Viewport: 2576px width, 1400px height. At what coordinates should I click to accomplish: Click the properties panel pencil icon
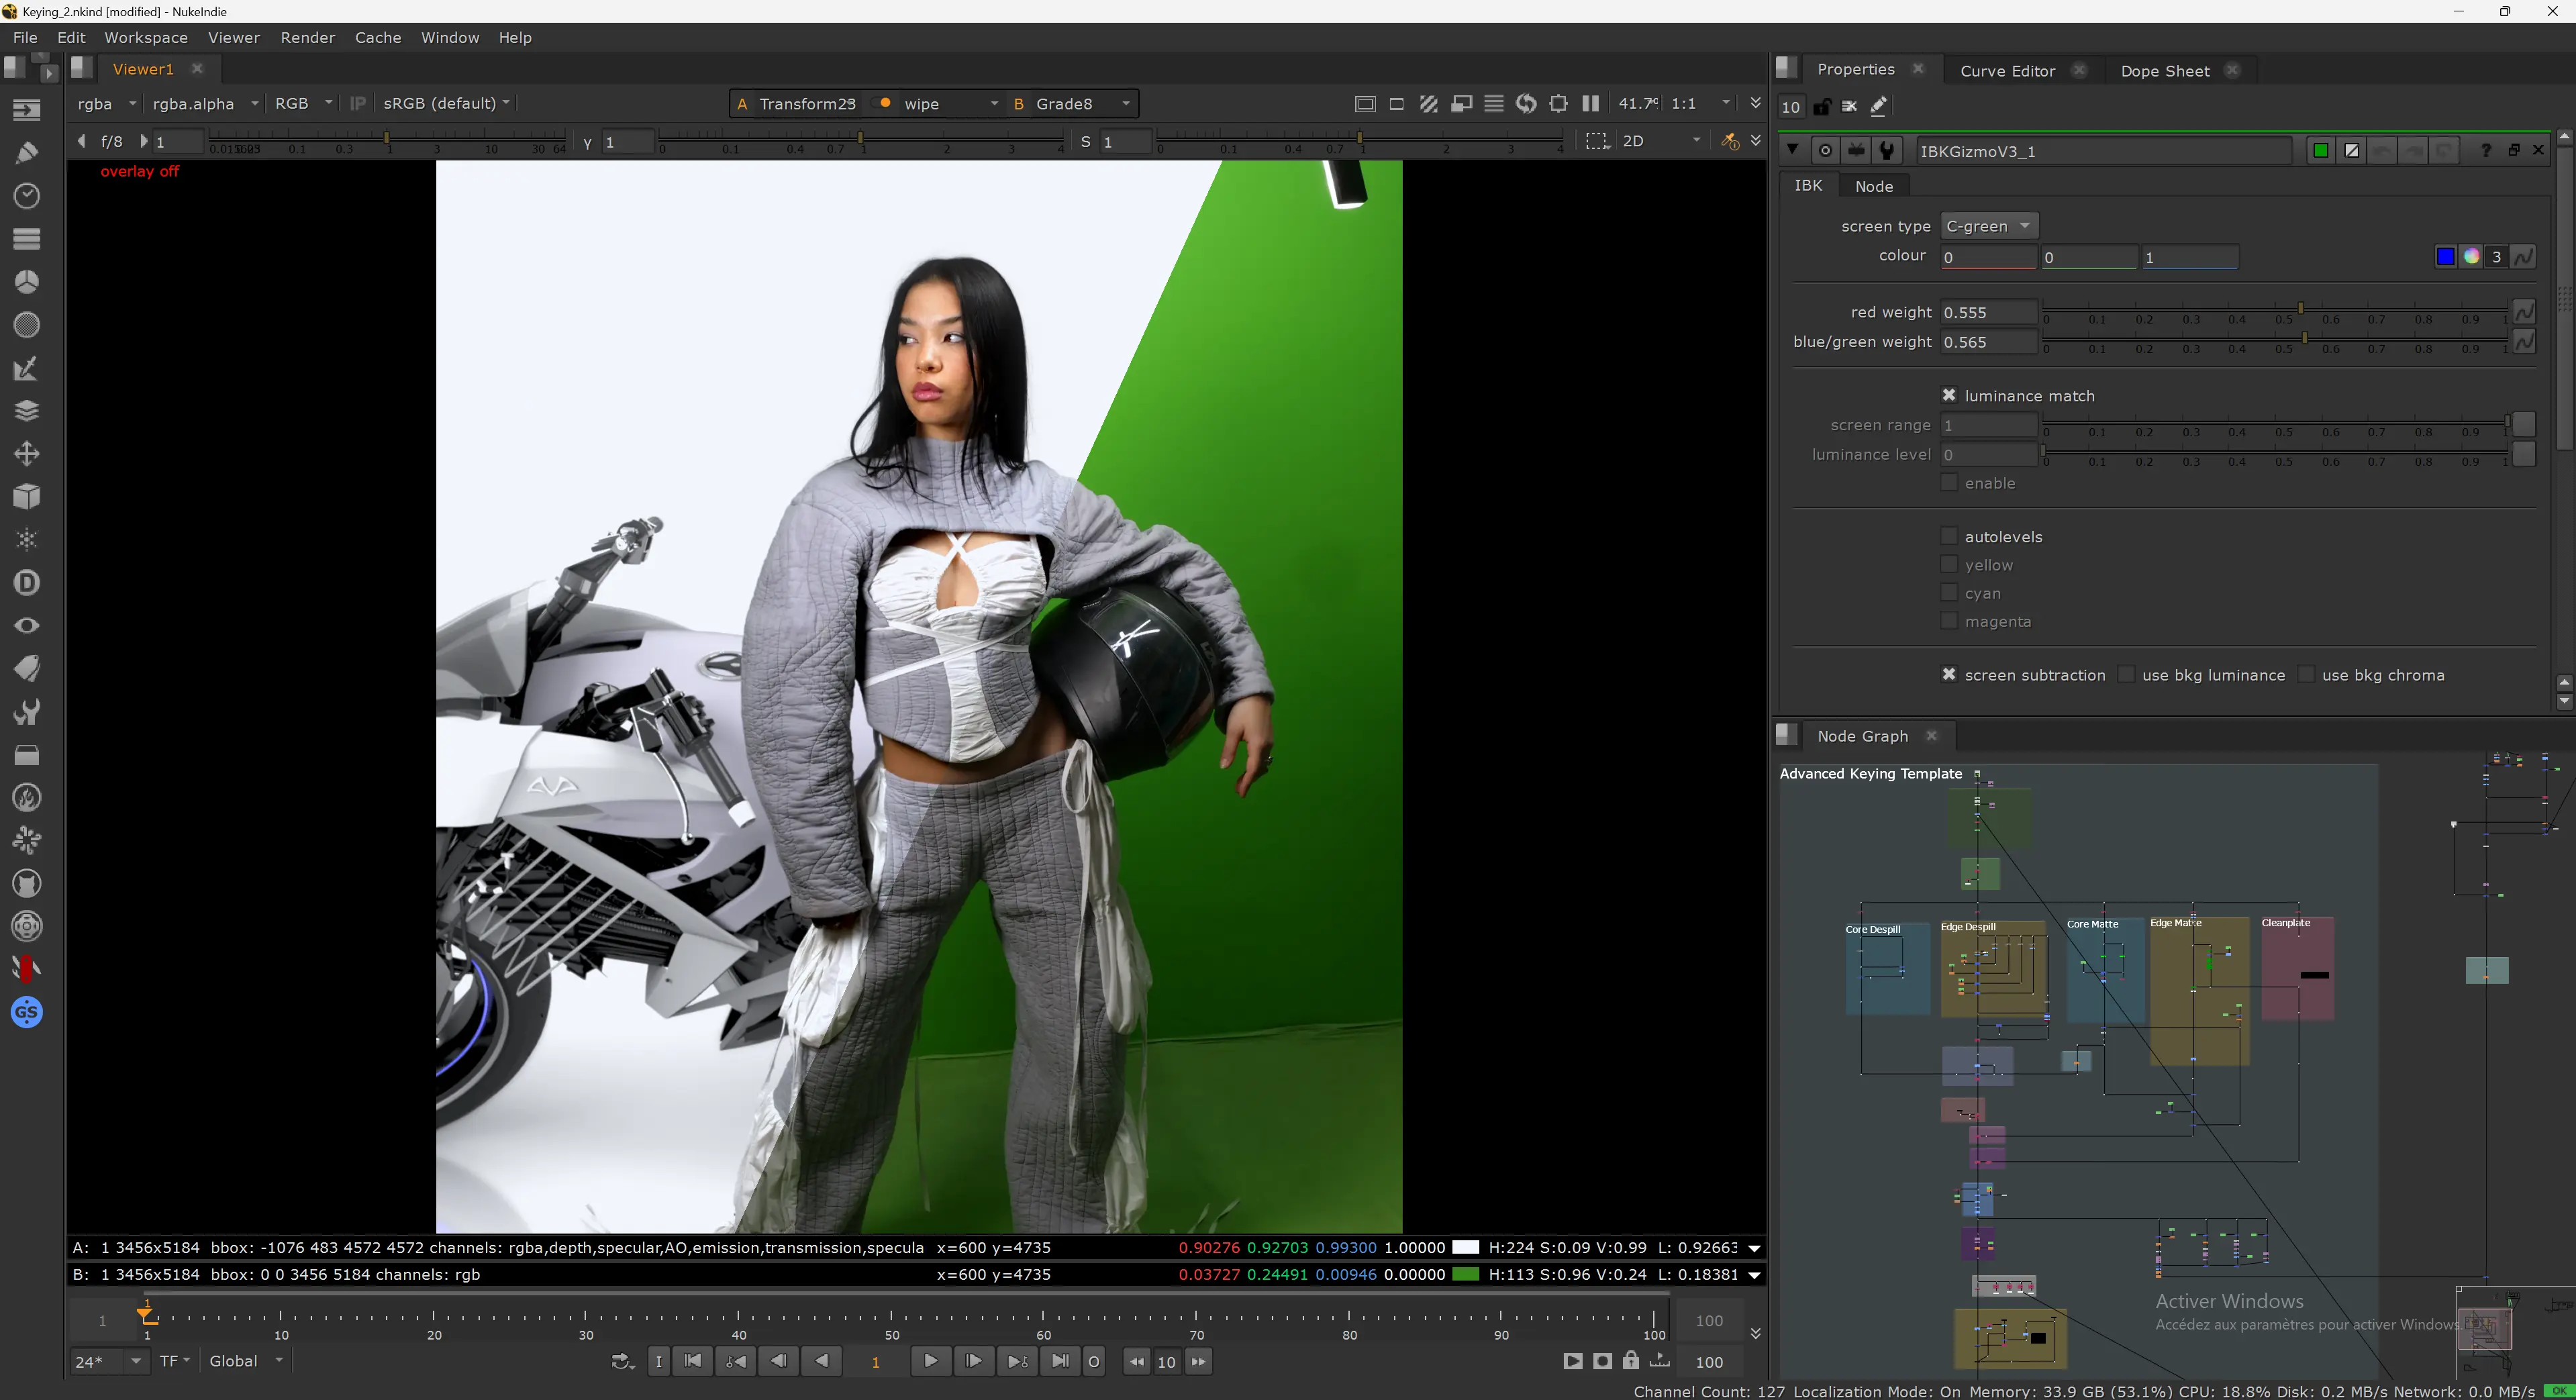pyautogui.click(x=1879, y=107)
